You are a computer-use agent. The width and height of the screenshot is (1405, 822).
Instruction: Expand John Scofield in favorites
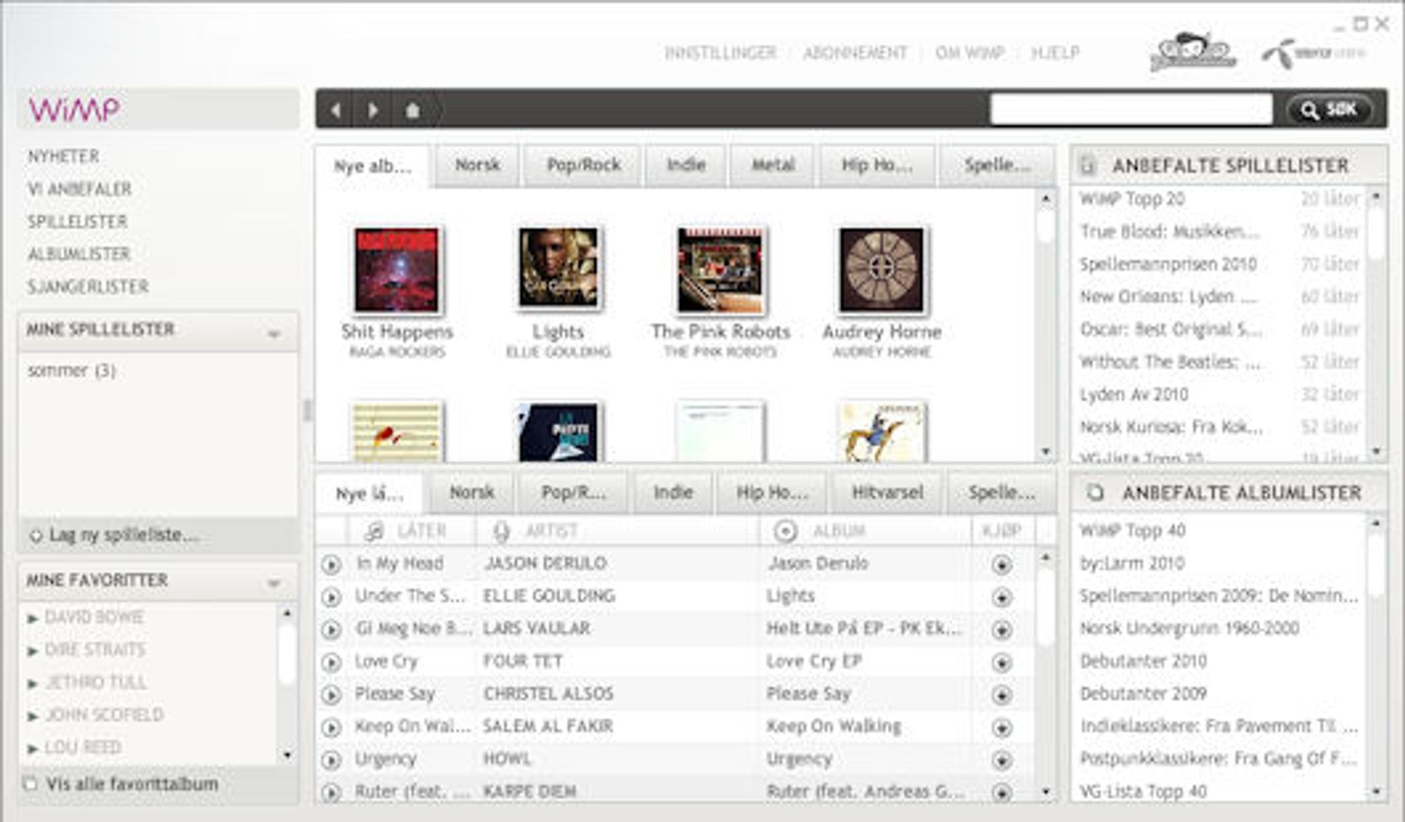[x=32, y=717]
